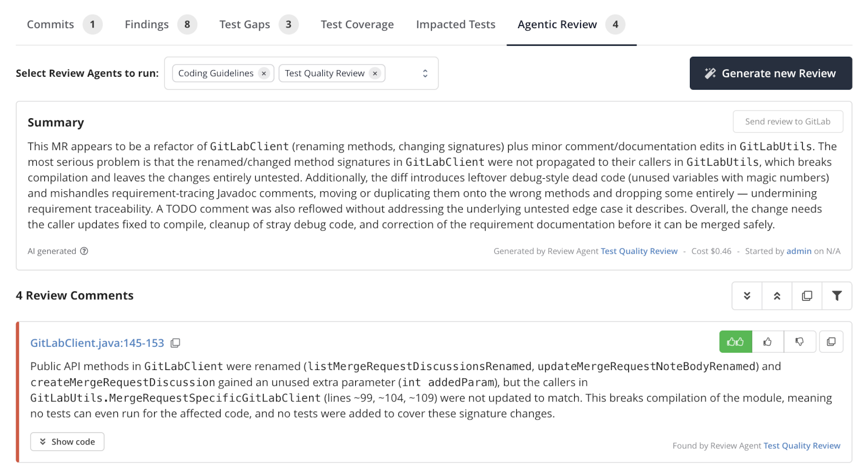Click Generate new Review button
Image resolution: width=865 pixels, height=471 pixels.
[x=771, y=73]
